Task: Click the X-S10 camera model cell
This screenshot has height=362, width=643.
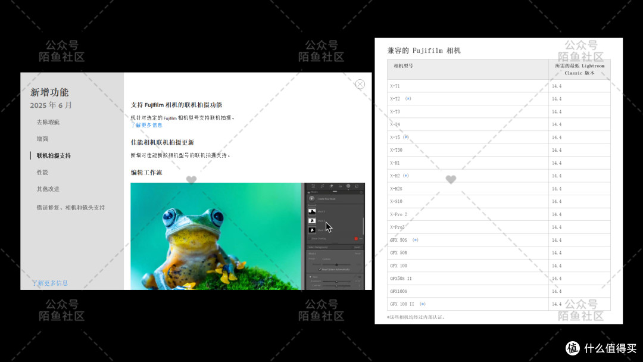Action: (468, 201)
